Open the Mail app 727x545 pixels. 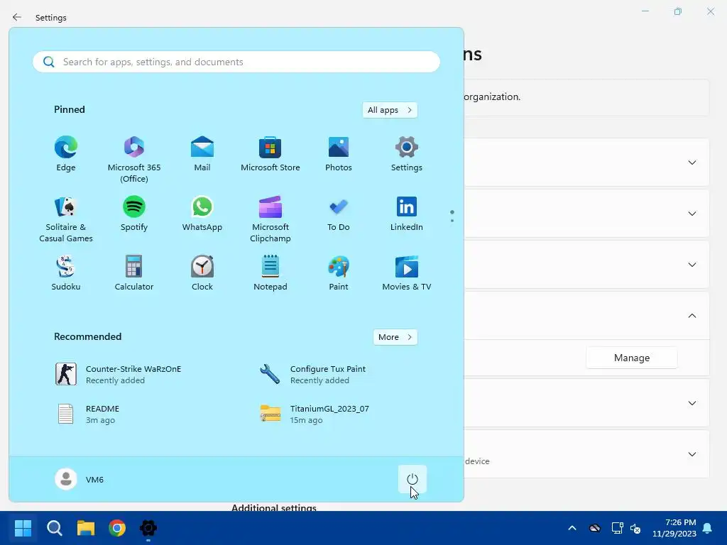[202, 154]
